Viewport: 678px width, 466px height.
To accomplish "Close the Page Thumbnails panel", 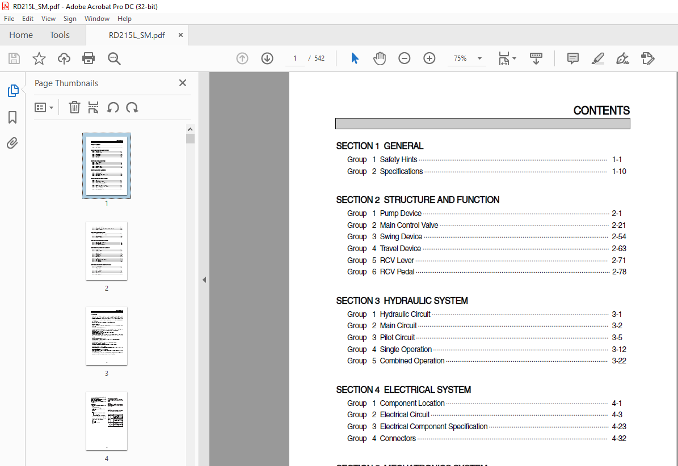I will (x=183, y=83).
